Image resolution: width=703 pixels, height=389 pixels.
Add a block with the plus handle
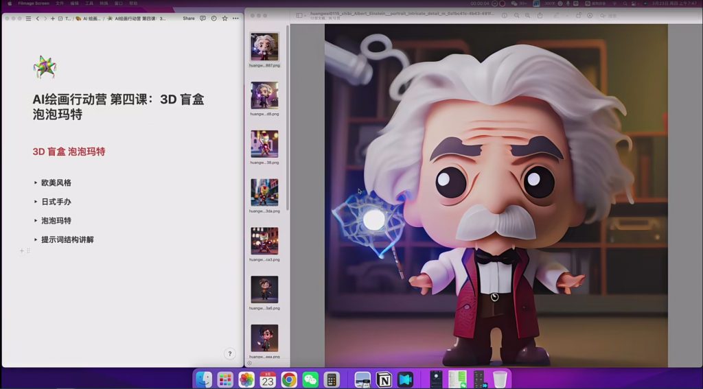click(x=21, y=250)
